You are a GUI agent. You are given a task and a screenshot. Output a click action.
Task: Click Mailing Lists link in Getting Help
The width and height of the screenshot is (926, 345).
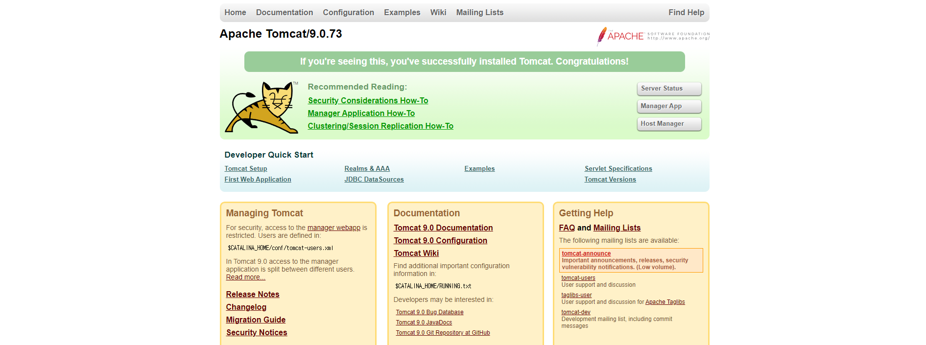pos(617,228)
